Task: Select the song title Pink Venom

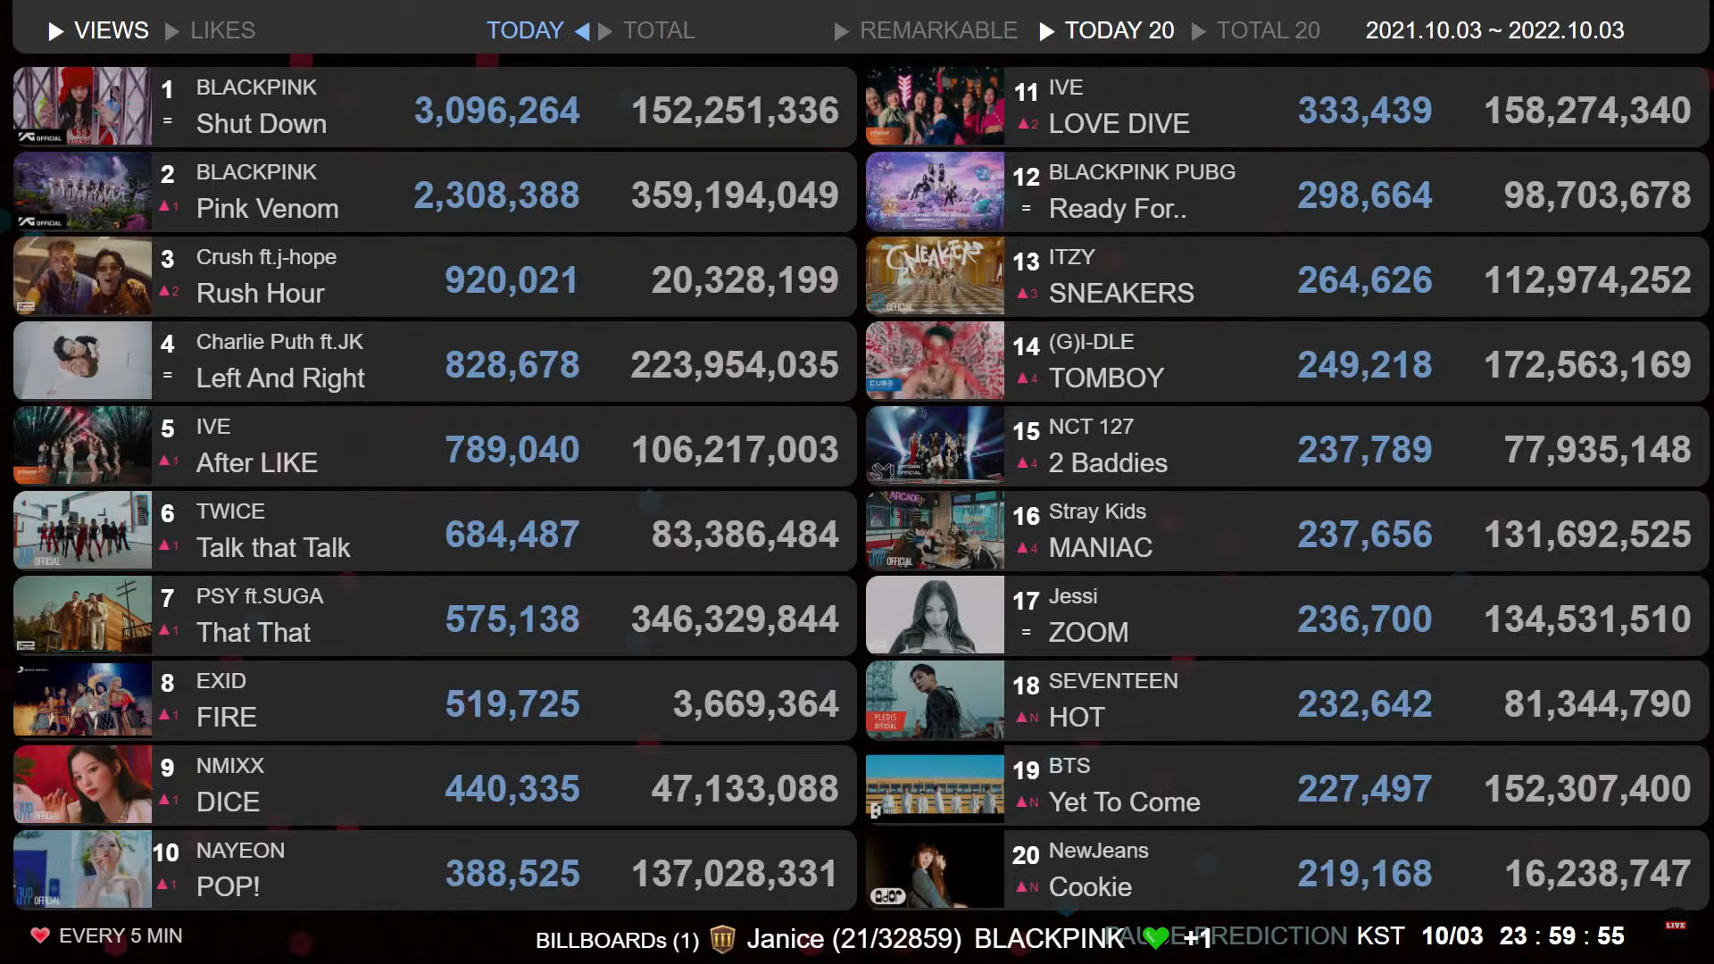Action: click(x=268, y=208)
